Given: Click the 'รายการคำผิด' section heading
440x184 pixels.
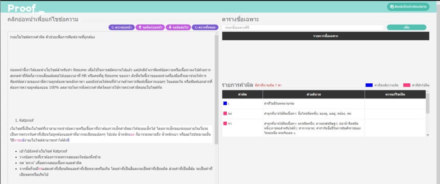Looking at the screenshot, I should (238, 85).
